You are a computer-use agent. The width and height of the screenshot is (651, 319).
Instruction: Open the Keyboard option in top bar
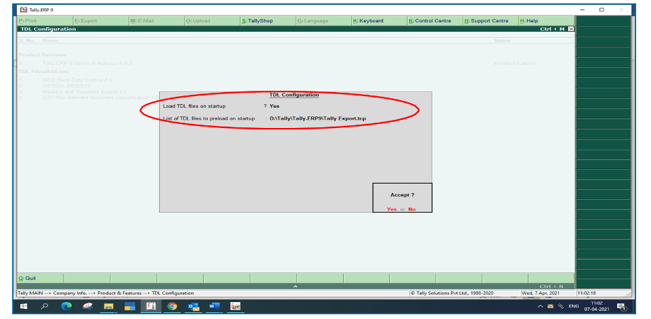tap(379, 21)
